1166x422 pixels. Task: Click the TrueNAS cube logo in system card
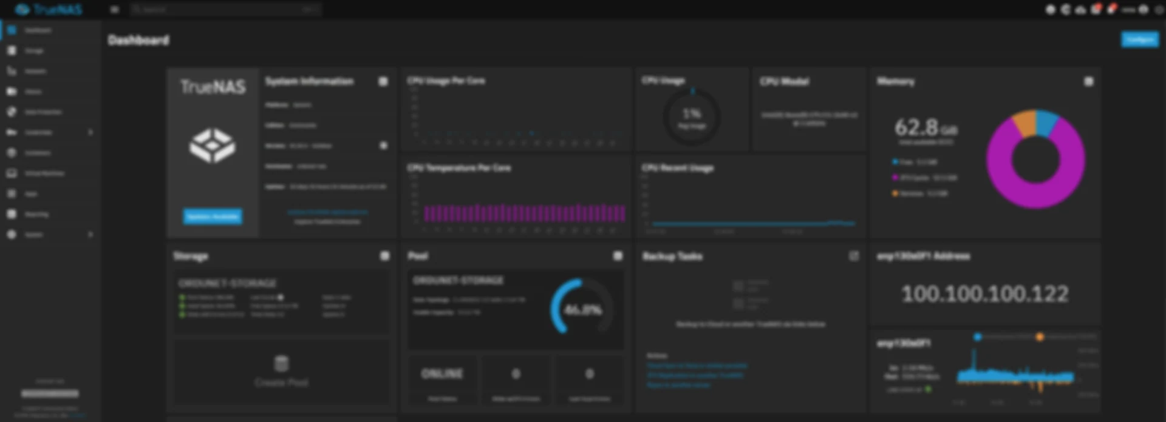pos(213,146)
